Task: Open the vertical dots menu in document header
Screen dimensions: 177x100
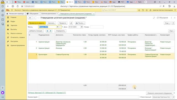Action: point(171,18)
